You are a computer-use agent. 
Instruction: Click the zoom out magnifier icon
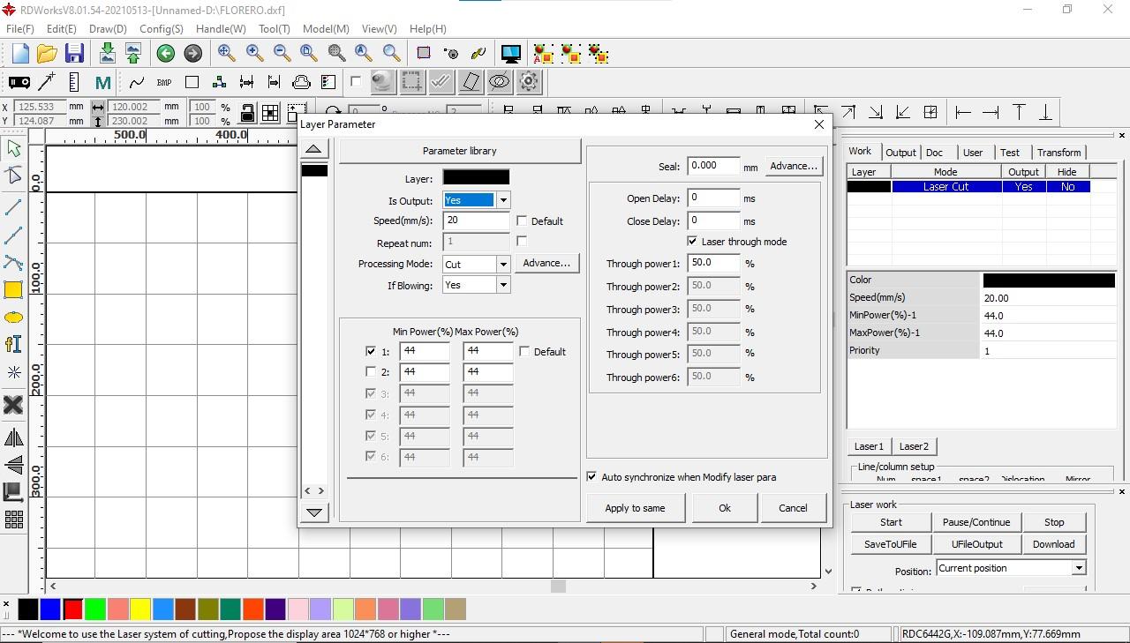[x=282, y=53]
